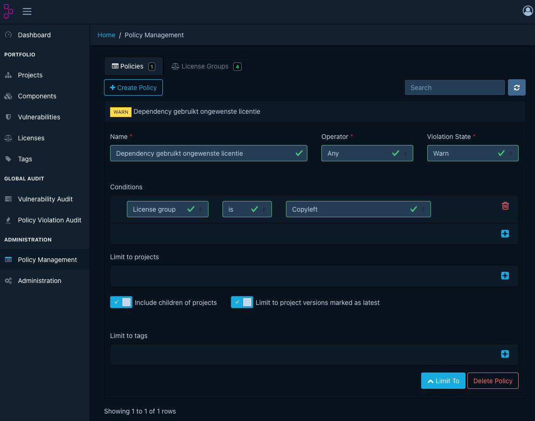Click the Dashboard gauge icon
The image size is (535, 421).
pyautogui.click(x=8, y=35)
